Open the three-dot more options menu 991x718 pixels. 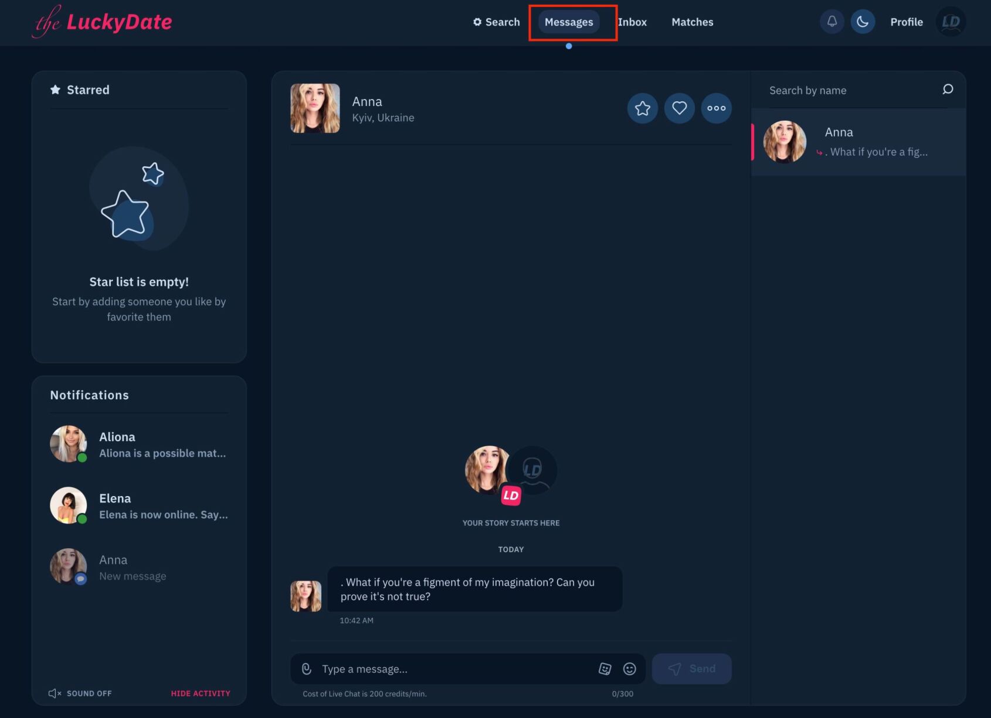716,108
